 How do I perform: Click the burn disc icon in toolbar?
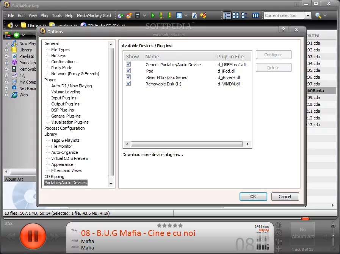tap(129, 15)
